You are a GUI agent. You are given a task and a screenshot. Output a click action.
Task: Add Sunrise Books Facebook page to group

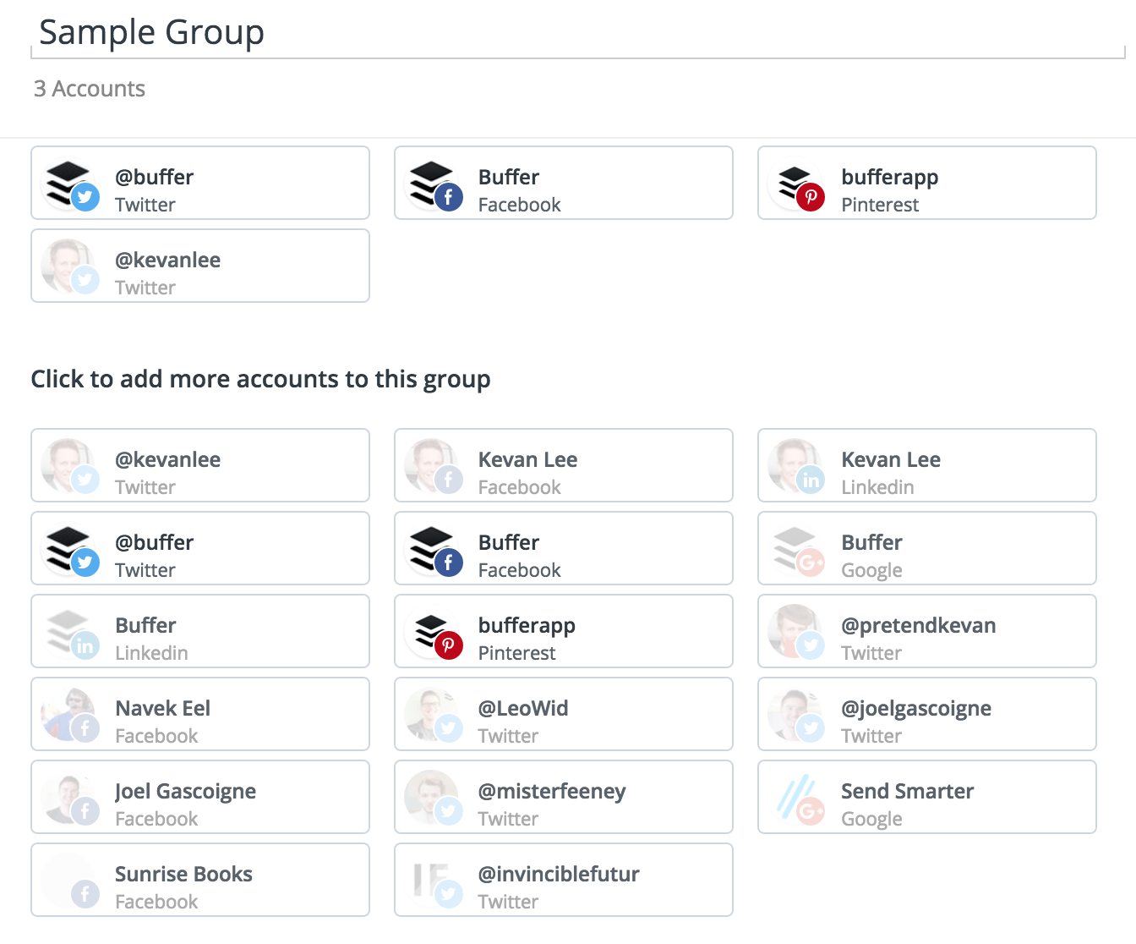(x=199, y=880)
